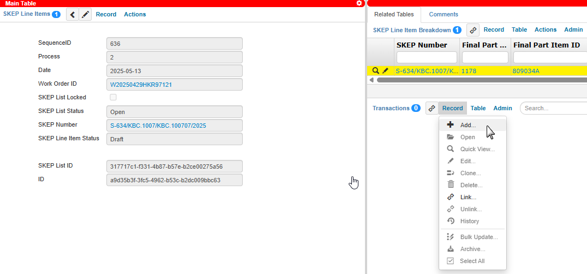587x274 pixels.
Task: Open the Transactions Table menu
Action: point(478,108)
